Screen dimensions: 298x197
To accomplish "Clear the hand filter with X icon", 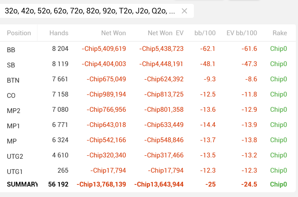I will [184, 11].
